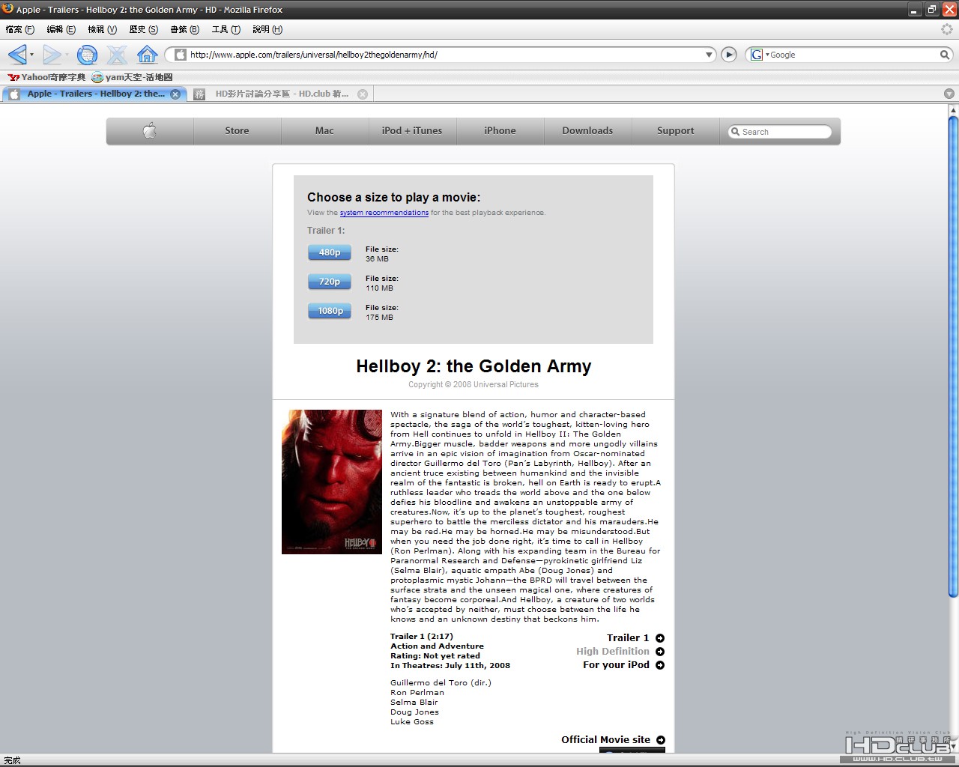Click the Google search magnifier icon

pyautogui.click(x=945, y=55)
